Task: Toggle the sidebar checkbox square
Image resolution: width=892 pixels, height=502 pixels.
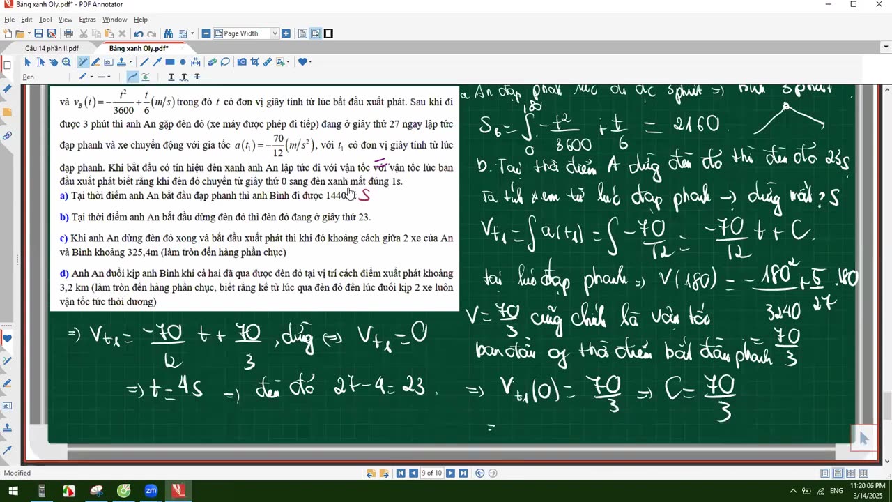Action: pyautogui.click(x=7, y=66)
